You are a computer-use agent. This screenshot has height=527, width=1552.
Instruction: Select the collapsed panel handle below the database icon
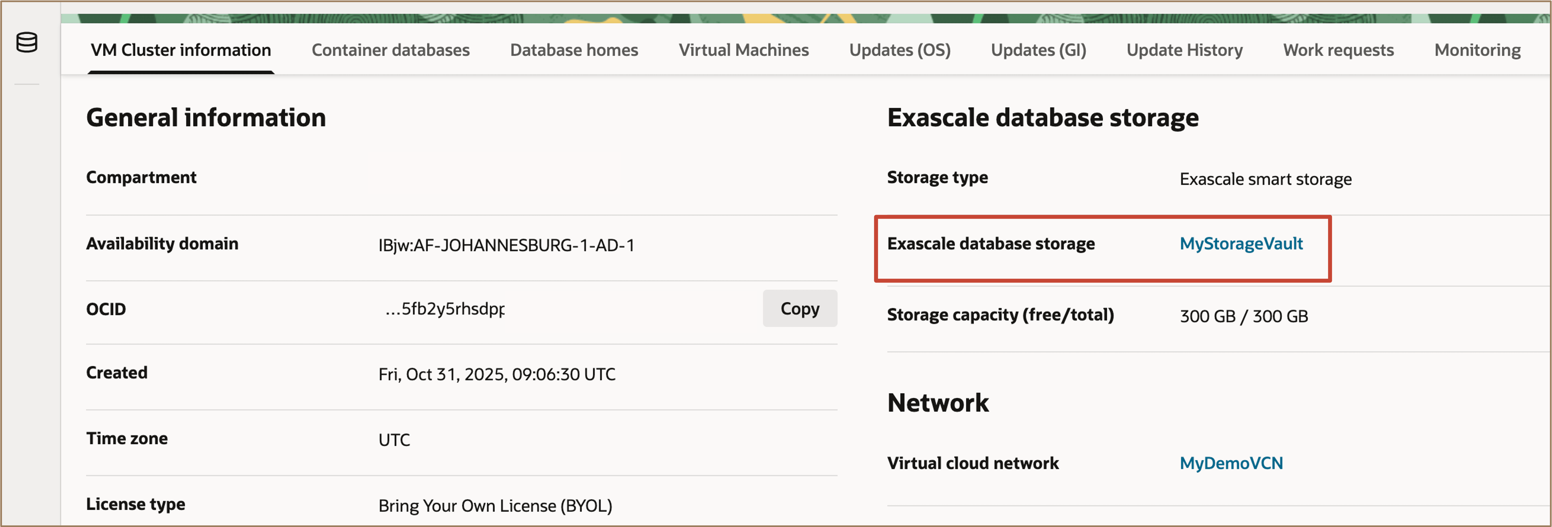tap(27, 84)
